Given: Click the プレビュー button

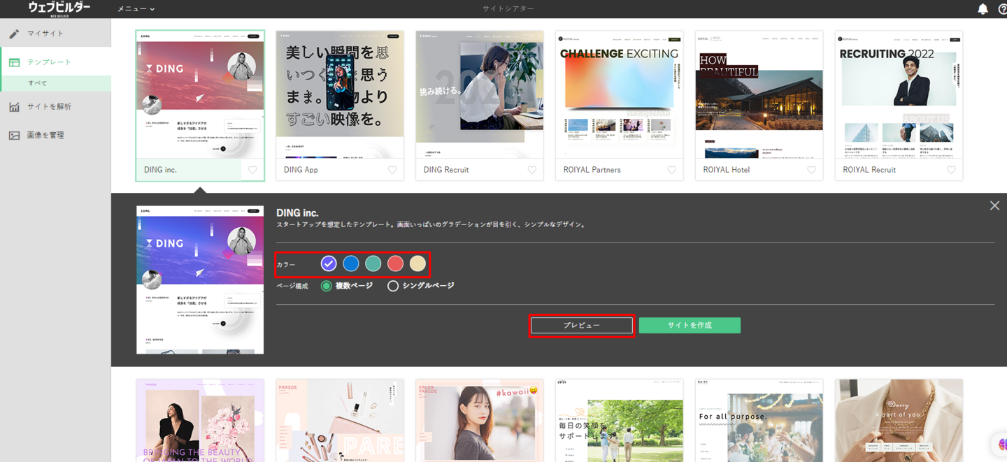Looking at the screenshot, I should point(582,326).
